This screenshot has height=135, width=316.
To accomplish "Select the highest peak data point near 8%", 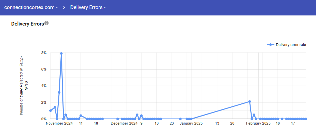I will tap(61, 53).
